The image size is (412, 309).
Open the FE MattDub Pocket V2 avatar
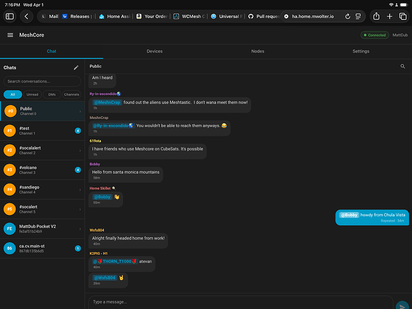(9, 229)
